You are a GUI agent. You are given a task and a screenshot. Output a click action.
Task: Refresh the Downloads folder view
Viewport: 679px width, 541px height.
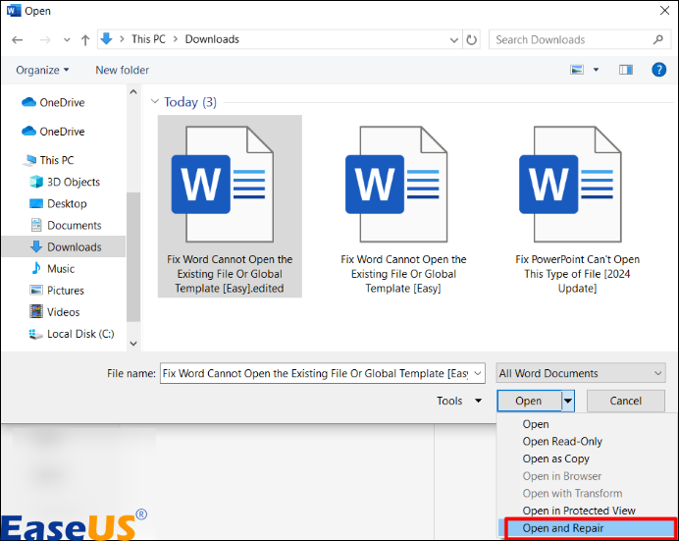pos(472,40)
